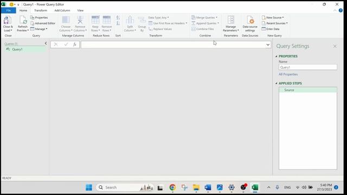Click Use First Row as Headers
Image resolution: width=347 pixels, height=195 pixels.
(168, 23)
